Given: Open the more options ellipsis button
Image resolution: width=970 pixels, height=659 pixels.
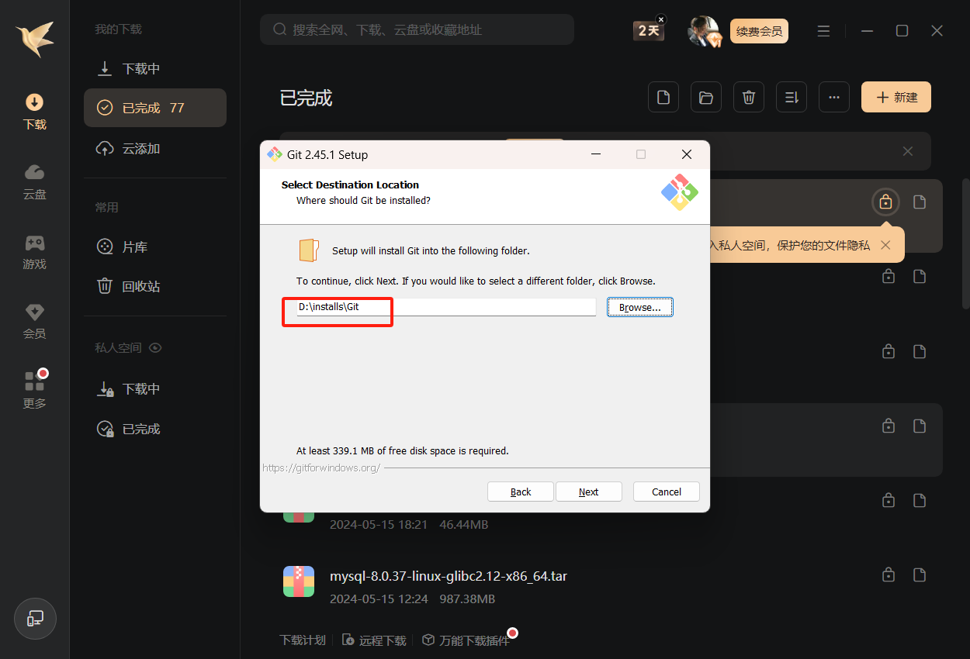Looking at the screenshot, I should [834, 97].
